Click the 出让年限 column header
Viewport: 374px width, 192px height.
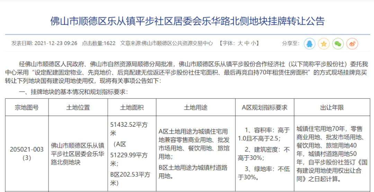(x=332, y=107)
